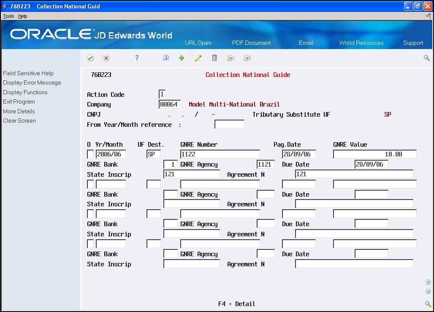Open the Support link
This screenshot has width=434, height=312.
[413, 43]
